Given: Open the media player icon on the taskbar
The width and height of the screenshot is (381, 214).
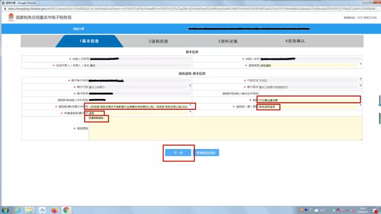Looking at the screenshot, I should point(42,210).
